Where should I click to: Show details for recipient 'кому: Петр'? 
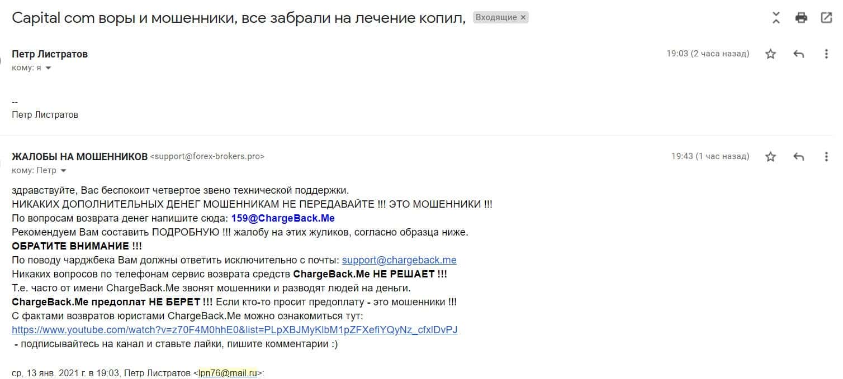point(63,171)
